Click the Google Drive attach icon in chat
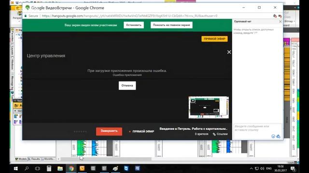 click(278, 136)
